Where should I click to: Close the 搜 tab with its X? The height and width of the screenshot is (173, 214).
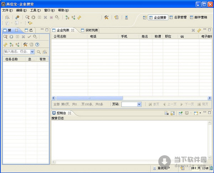coord(16,30)
